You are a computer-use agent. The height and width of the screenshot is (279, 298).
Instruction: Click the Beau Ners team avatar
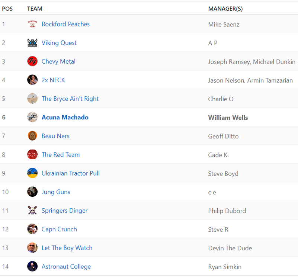point(32,136)
